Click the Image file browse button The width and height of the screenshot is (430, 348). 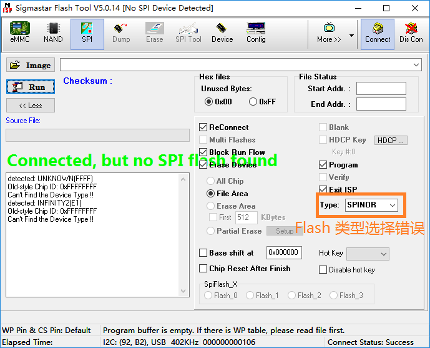click(x=31, y=65)
